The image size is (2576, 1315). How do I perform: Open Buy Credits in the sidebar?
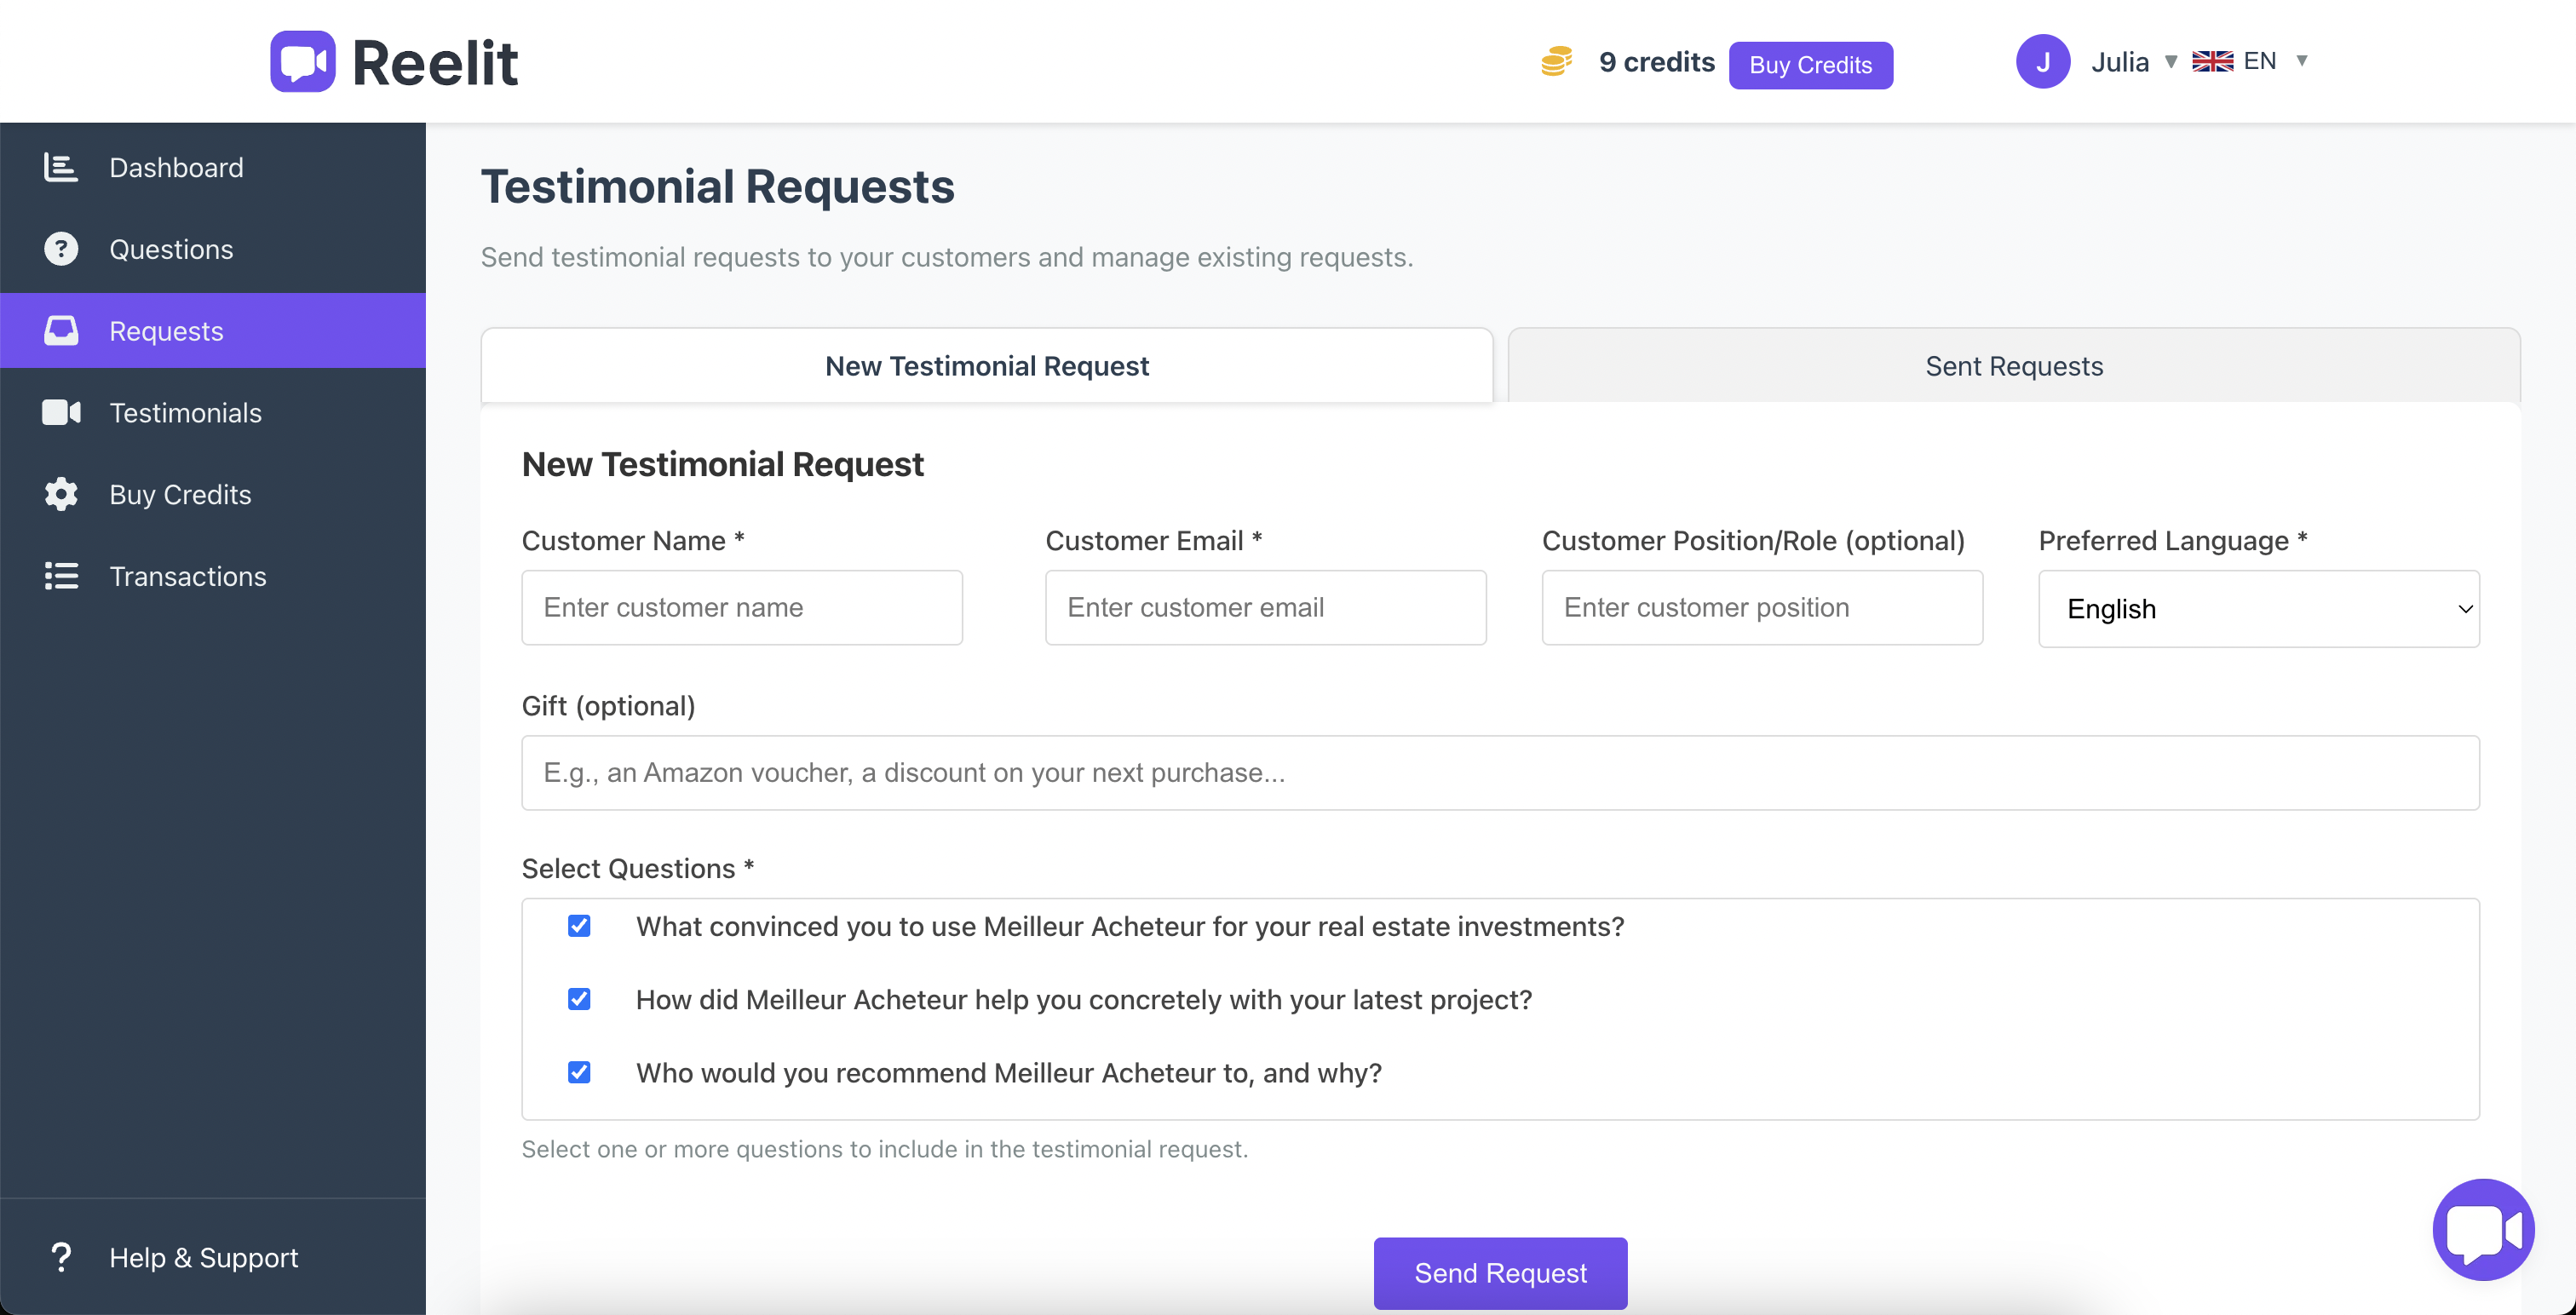pos(213,494)
